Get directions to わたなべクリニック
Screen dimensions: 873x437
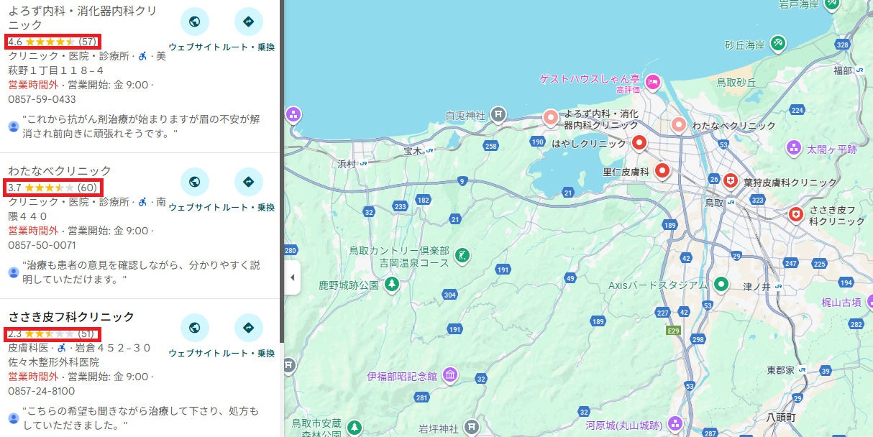(x=249, y=182)
